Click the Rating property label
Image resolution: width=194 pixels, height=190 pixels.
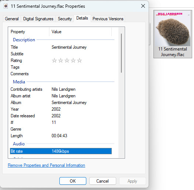(x=16, y=61)
